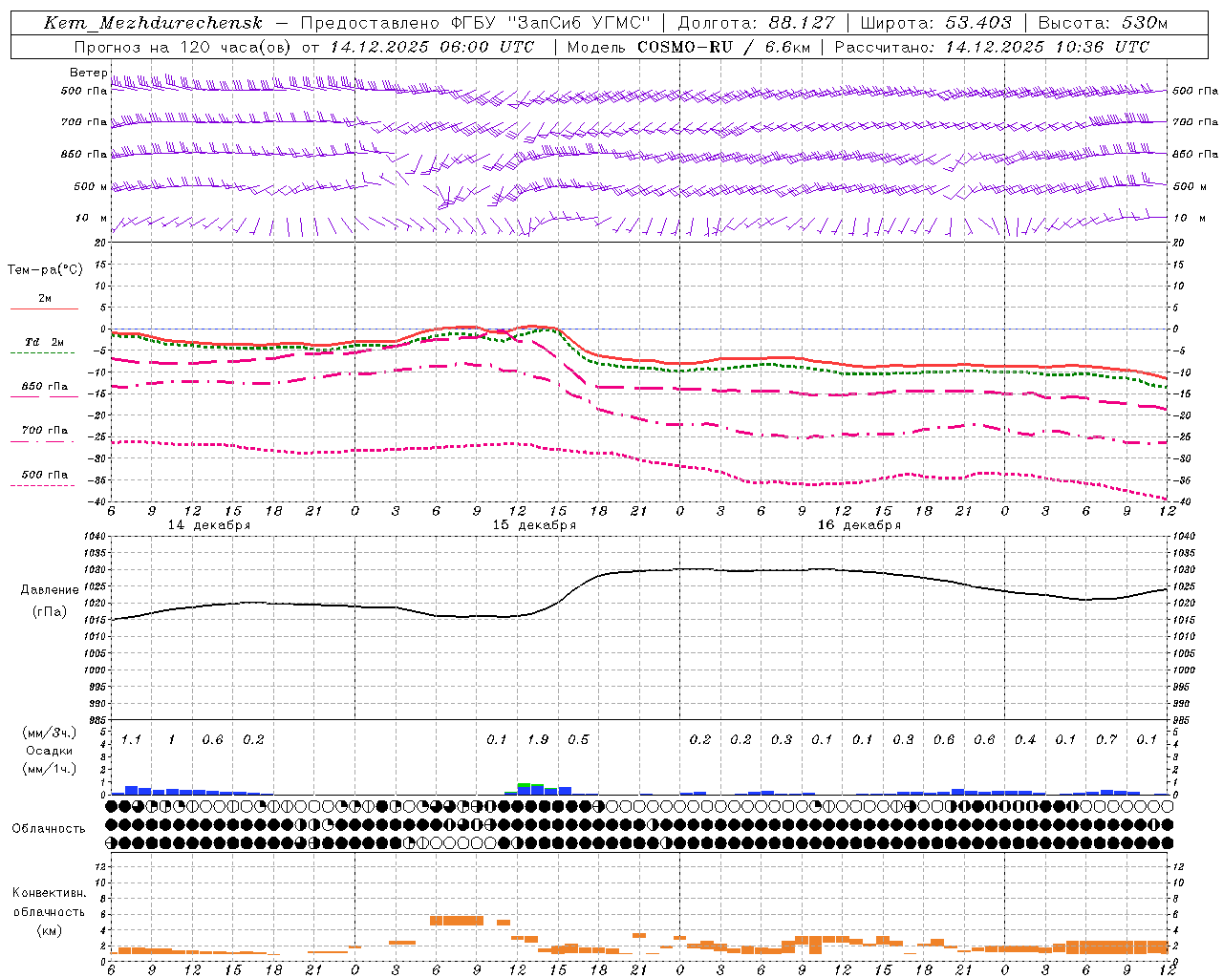Click precipitation value "1.9"
The image size is (1223, 978).
538,740
